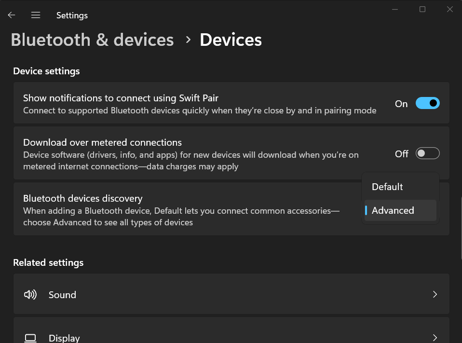Click the Sound speaker icon
The width and height of the screenshot is (462, 343).
[30, 294]
